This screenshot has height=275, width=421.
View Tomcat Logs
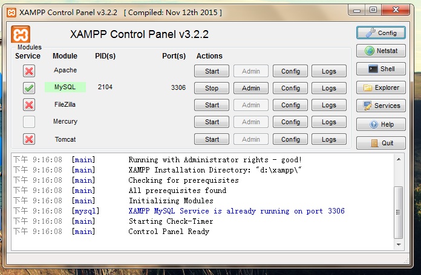329,139
